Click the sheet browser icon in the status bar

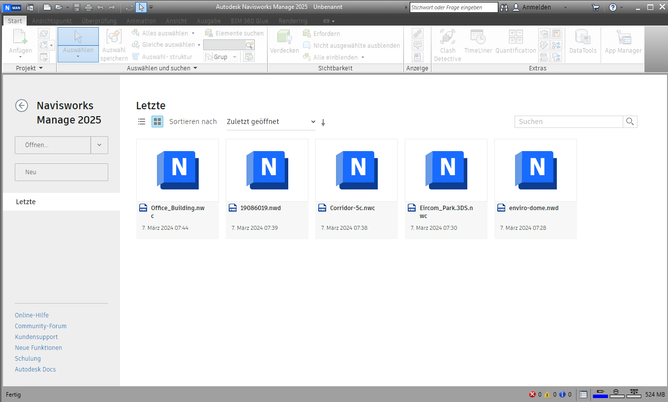click(583, 394)
